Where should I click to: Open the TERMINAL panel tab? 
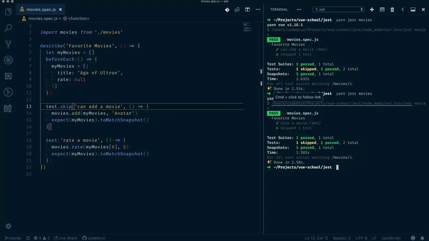pyautogui.click(x=279, y=9)
